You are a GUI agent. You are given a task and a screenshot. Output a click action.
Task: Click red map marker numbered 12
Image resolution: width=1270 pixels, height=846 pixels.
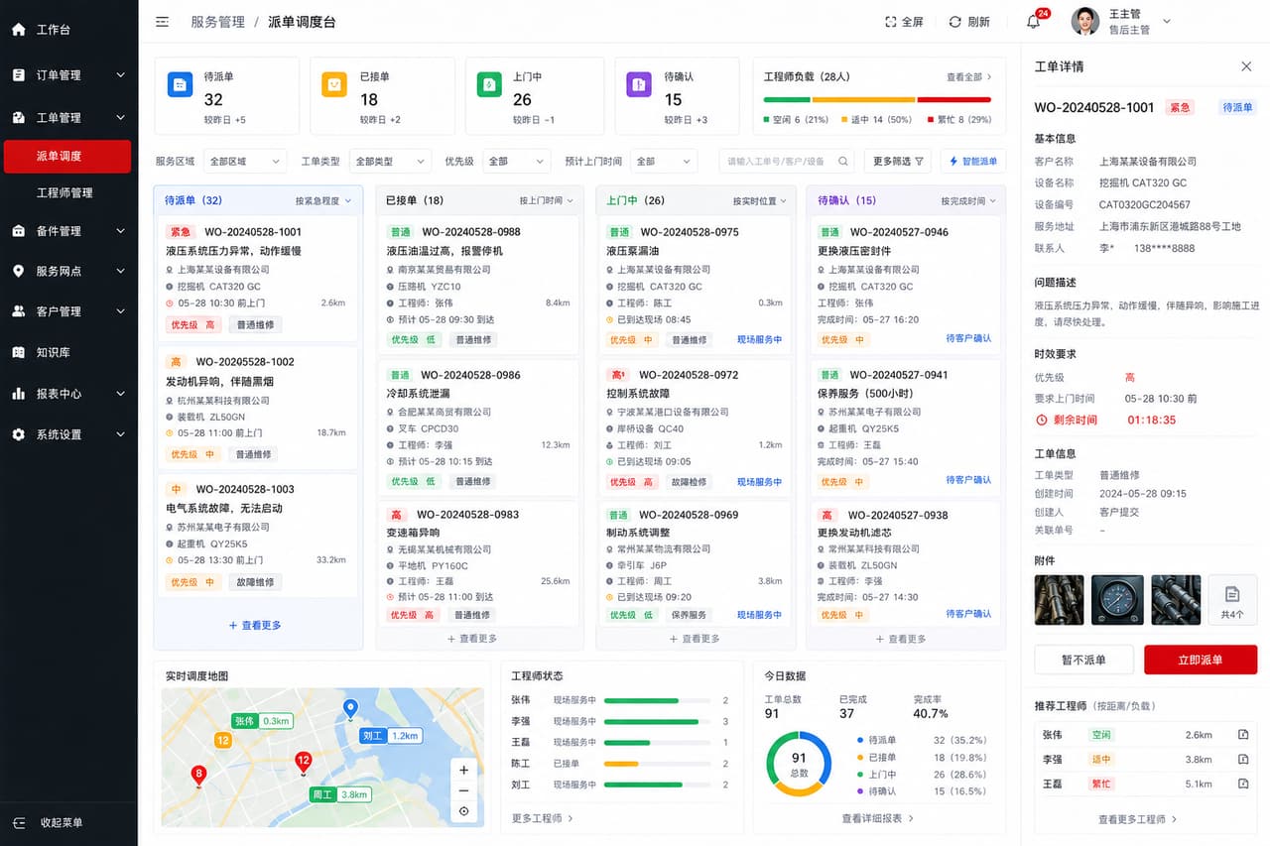click(304, 763)
